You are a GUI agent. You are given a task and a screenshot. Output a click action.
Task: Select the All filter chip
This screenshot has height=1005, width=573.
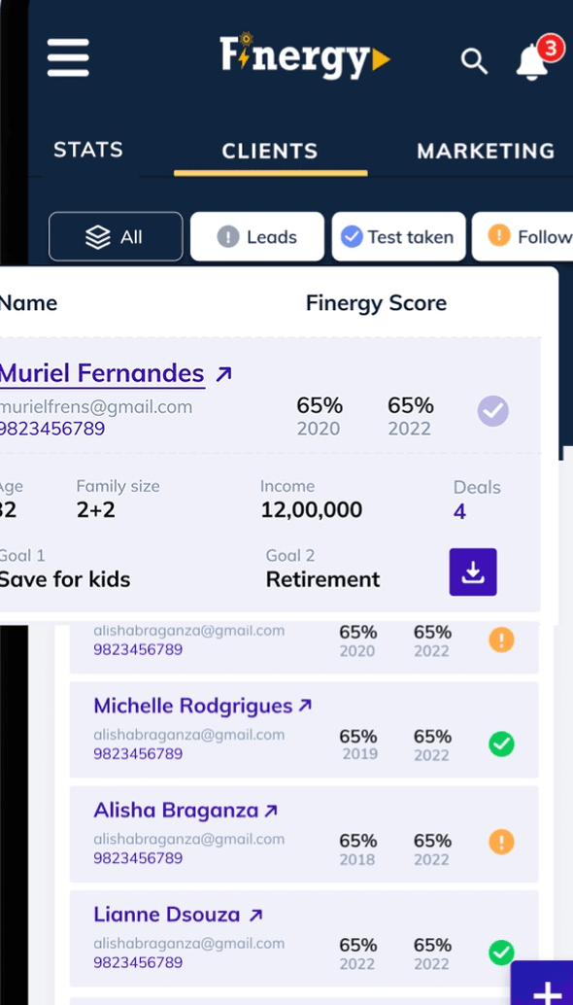pyautogui.click(x=116, y=236)
